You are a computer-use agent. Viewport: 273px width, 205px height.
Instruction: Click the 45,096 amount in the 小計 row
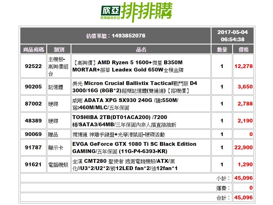(243, 178)
